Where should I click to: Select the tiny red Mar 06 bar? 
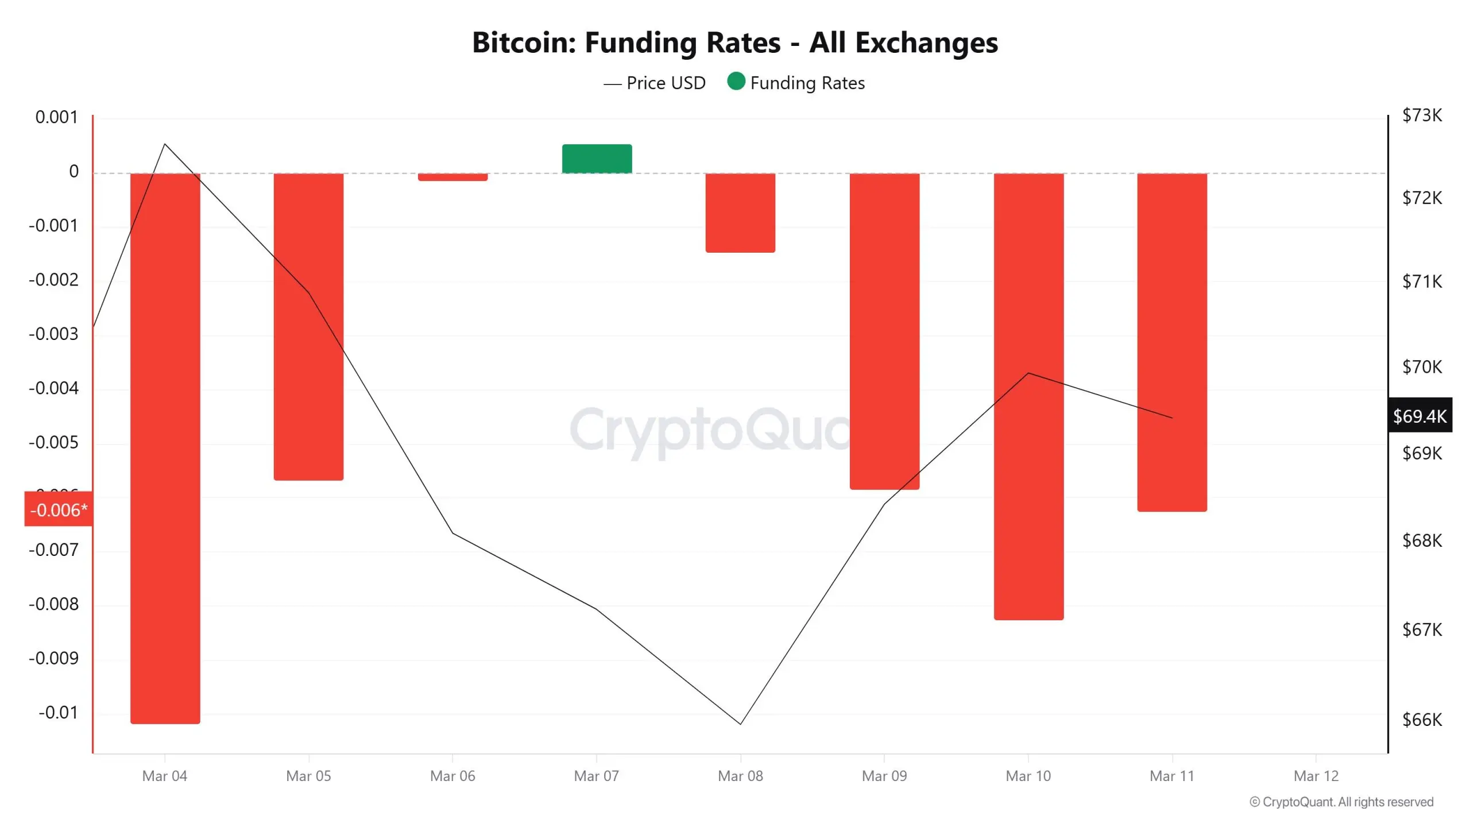(x=452, y=177)
